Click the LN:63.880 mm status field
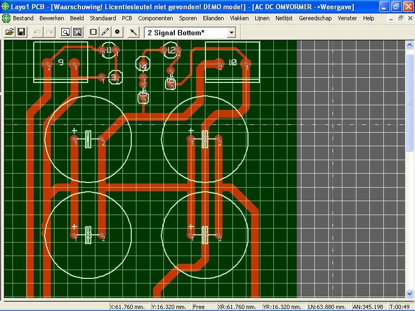415x311 pixels. coord(329,307)
